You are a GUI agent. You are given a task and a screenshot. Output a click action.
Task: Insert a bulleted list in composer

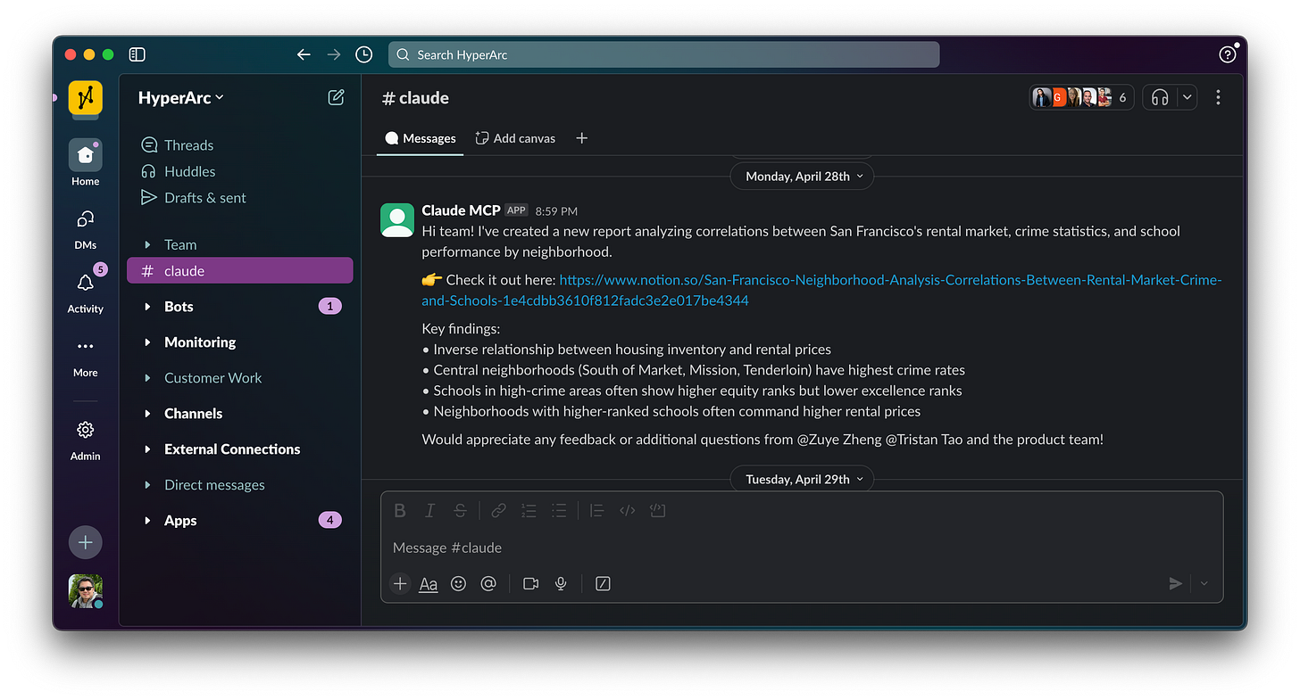pyautogui.click(x=559, y=510)
